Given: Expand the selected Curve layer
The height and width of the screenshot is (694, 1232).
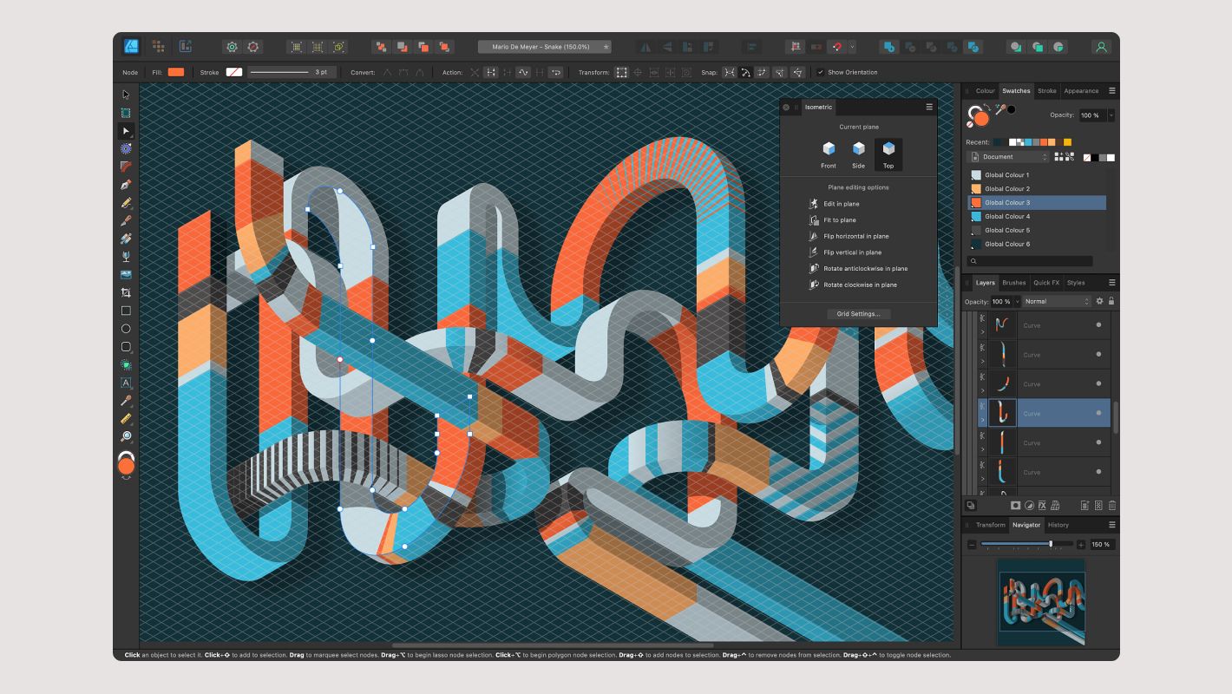Looking at the screenshot, I should coord(983,418).
